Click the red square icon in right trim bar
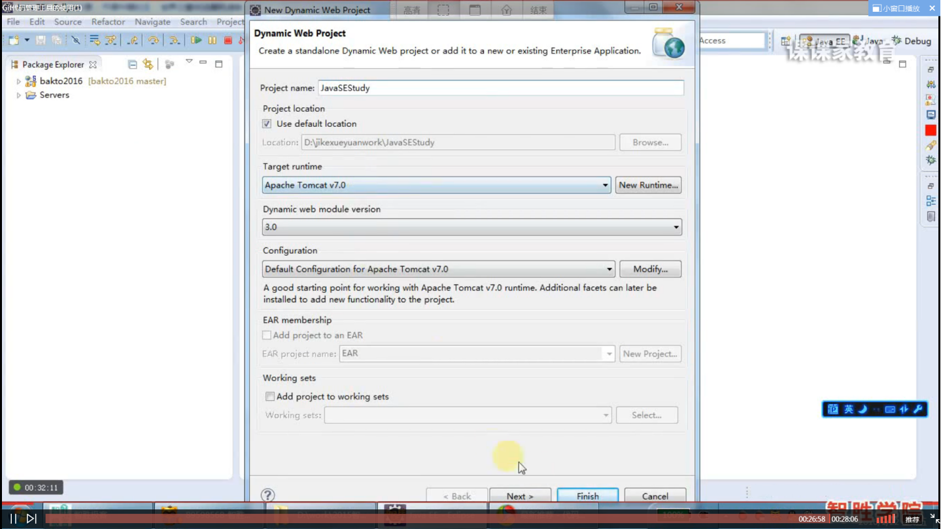The width and height of the screenshot is (941, 529). (931, 130)
